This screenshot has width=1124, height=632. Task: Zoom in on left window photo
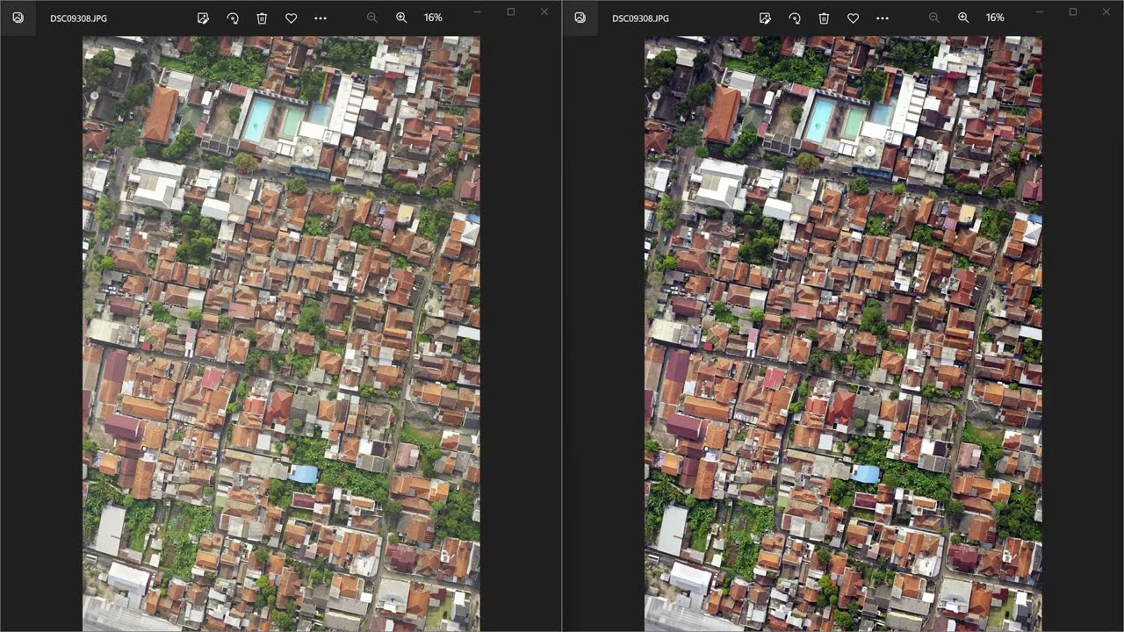pyautogui.click(x=401, y=18)
